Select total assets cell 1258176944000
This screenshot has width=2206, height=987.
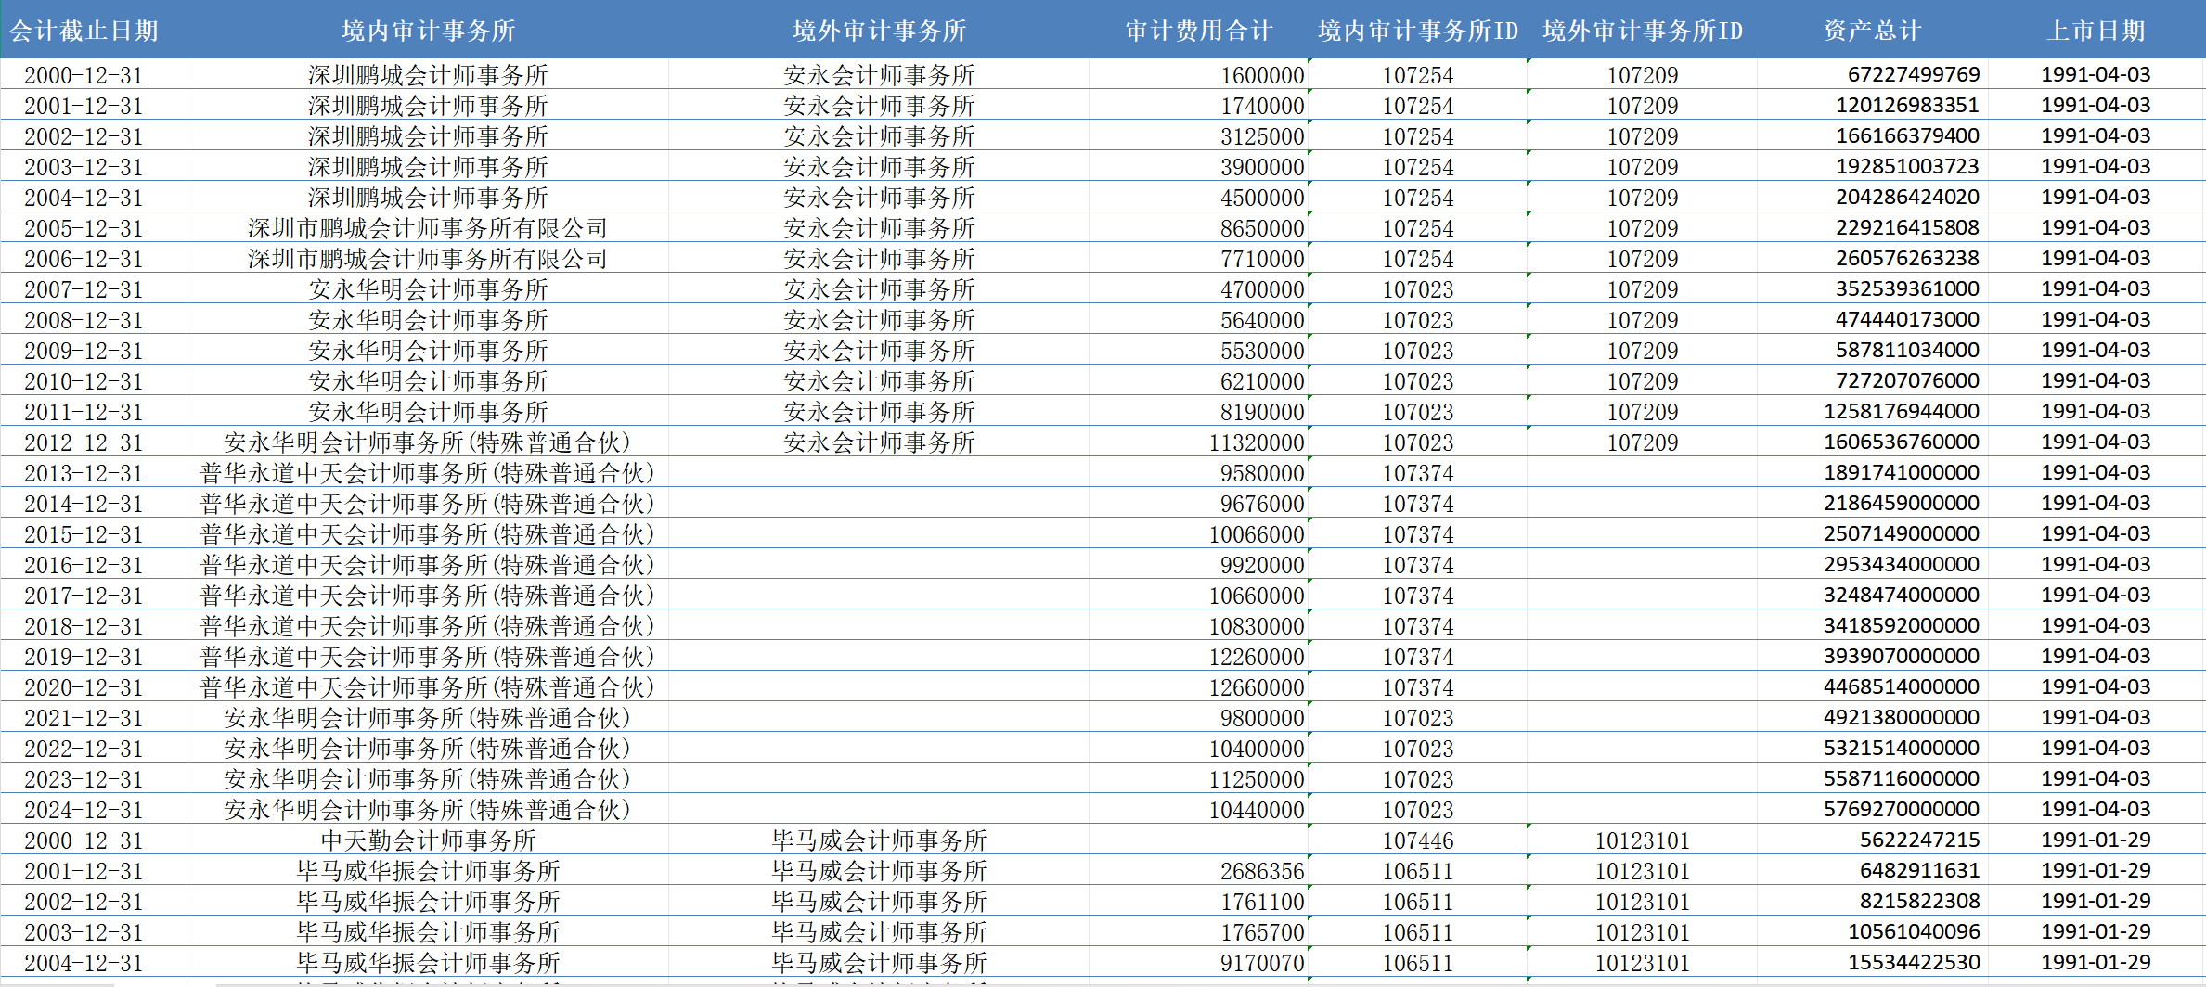1872,412
